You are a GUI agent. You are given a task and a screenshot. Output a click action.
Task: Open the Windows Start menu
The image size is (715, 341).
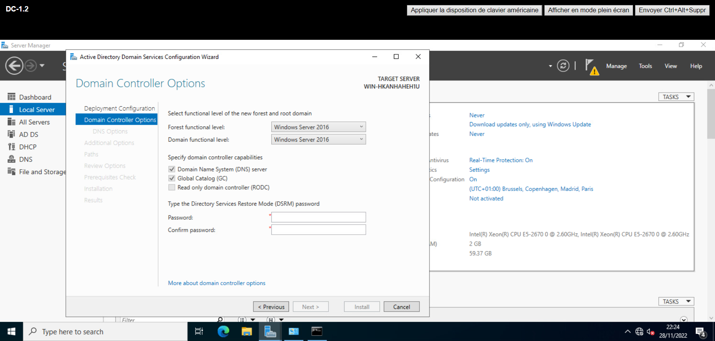pyautogui.click(x=11, y=331)
